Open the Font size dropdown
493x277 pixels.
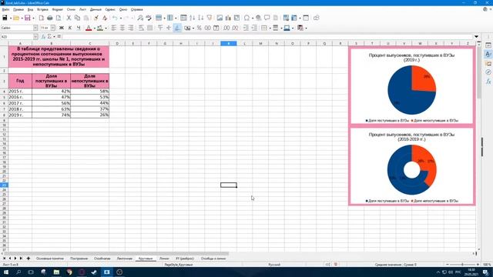click(53, 28)
